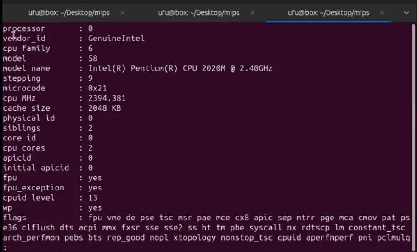Click the 'fpu_exception' label
This screenshot has width=417, height=252.
pyautogui.click(x=34, y=188)
